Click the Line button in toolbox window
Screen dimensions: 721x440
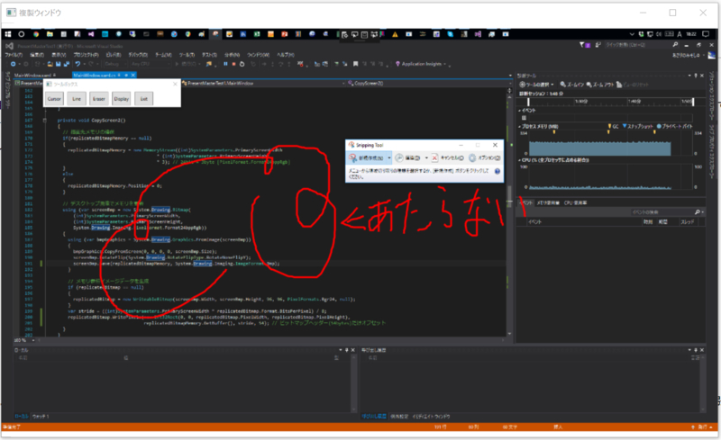click(77, 99)
